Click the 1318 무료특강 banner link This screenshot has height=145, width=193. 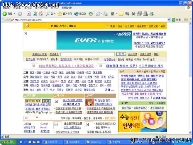(66, 66)
